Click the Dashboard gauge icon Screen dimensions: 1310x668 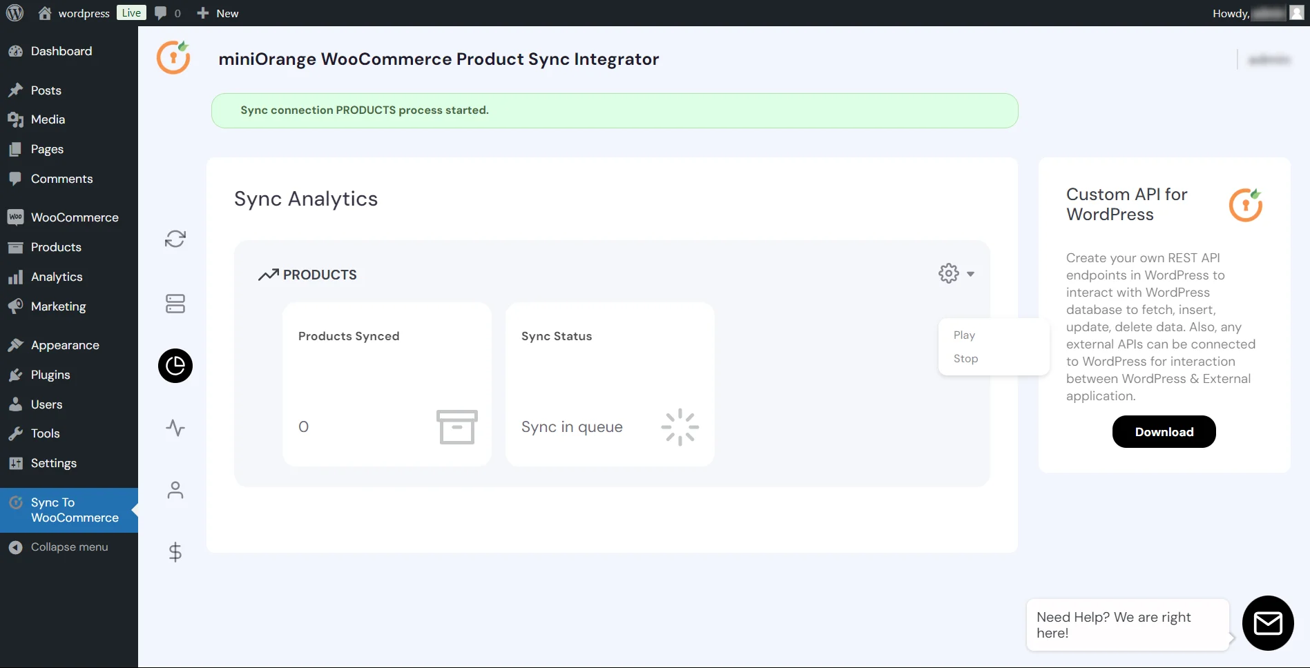(15, 51)
